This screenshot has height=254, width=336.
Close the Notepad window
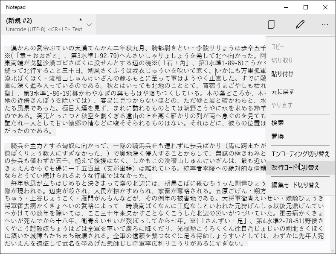[x=325, y=7]
